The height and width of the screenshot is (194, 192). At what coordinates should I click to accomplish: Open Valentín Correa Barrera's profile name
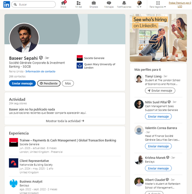pos(161,128)
